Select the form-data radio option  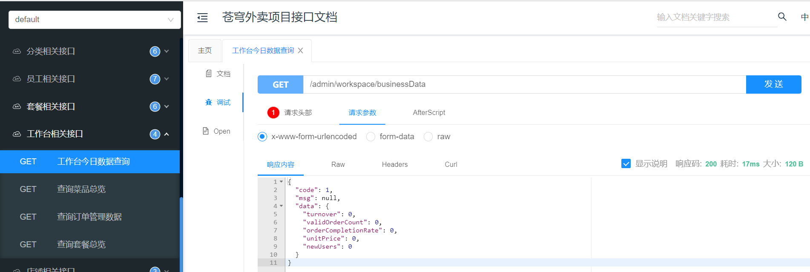(371, 137)
